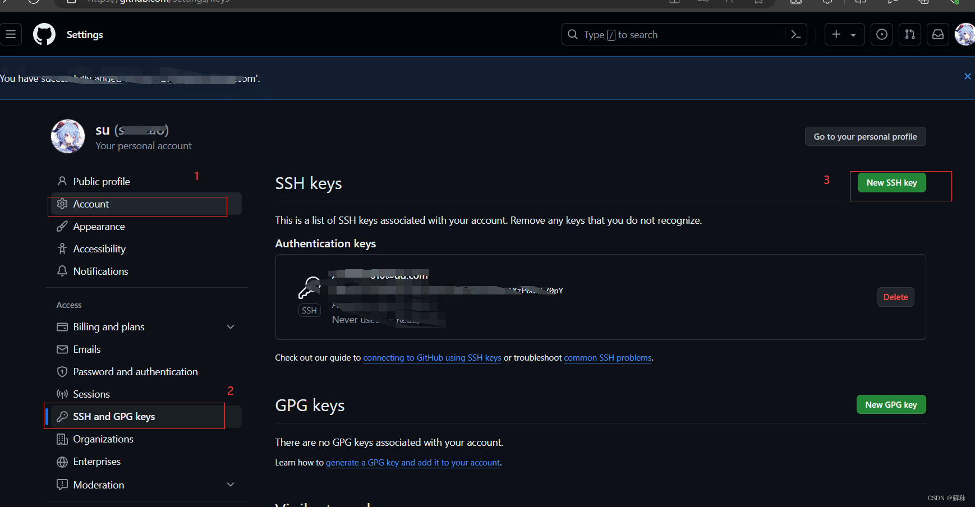Click the envelope icon next to Emails

pyautogui.click(x=62, y=349)
